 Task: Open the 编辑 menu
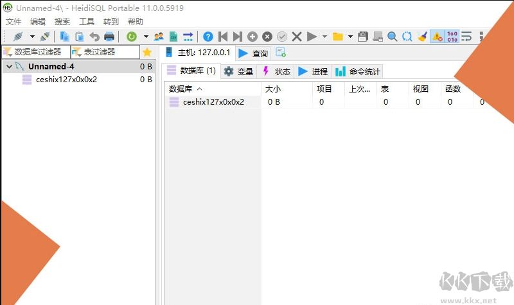coord(38,22)
